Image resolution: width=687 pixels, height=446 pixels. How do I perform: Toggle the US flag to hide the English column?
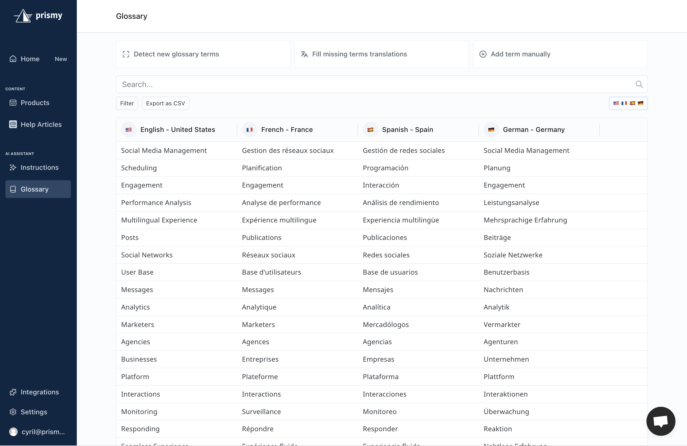point(616,103)
